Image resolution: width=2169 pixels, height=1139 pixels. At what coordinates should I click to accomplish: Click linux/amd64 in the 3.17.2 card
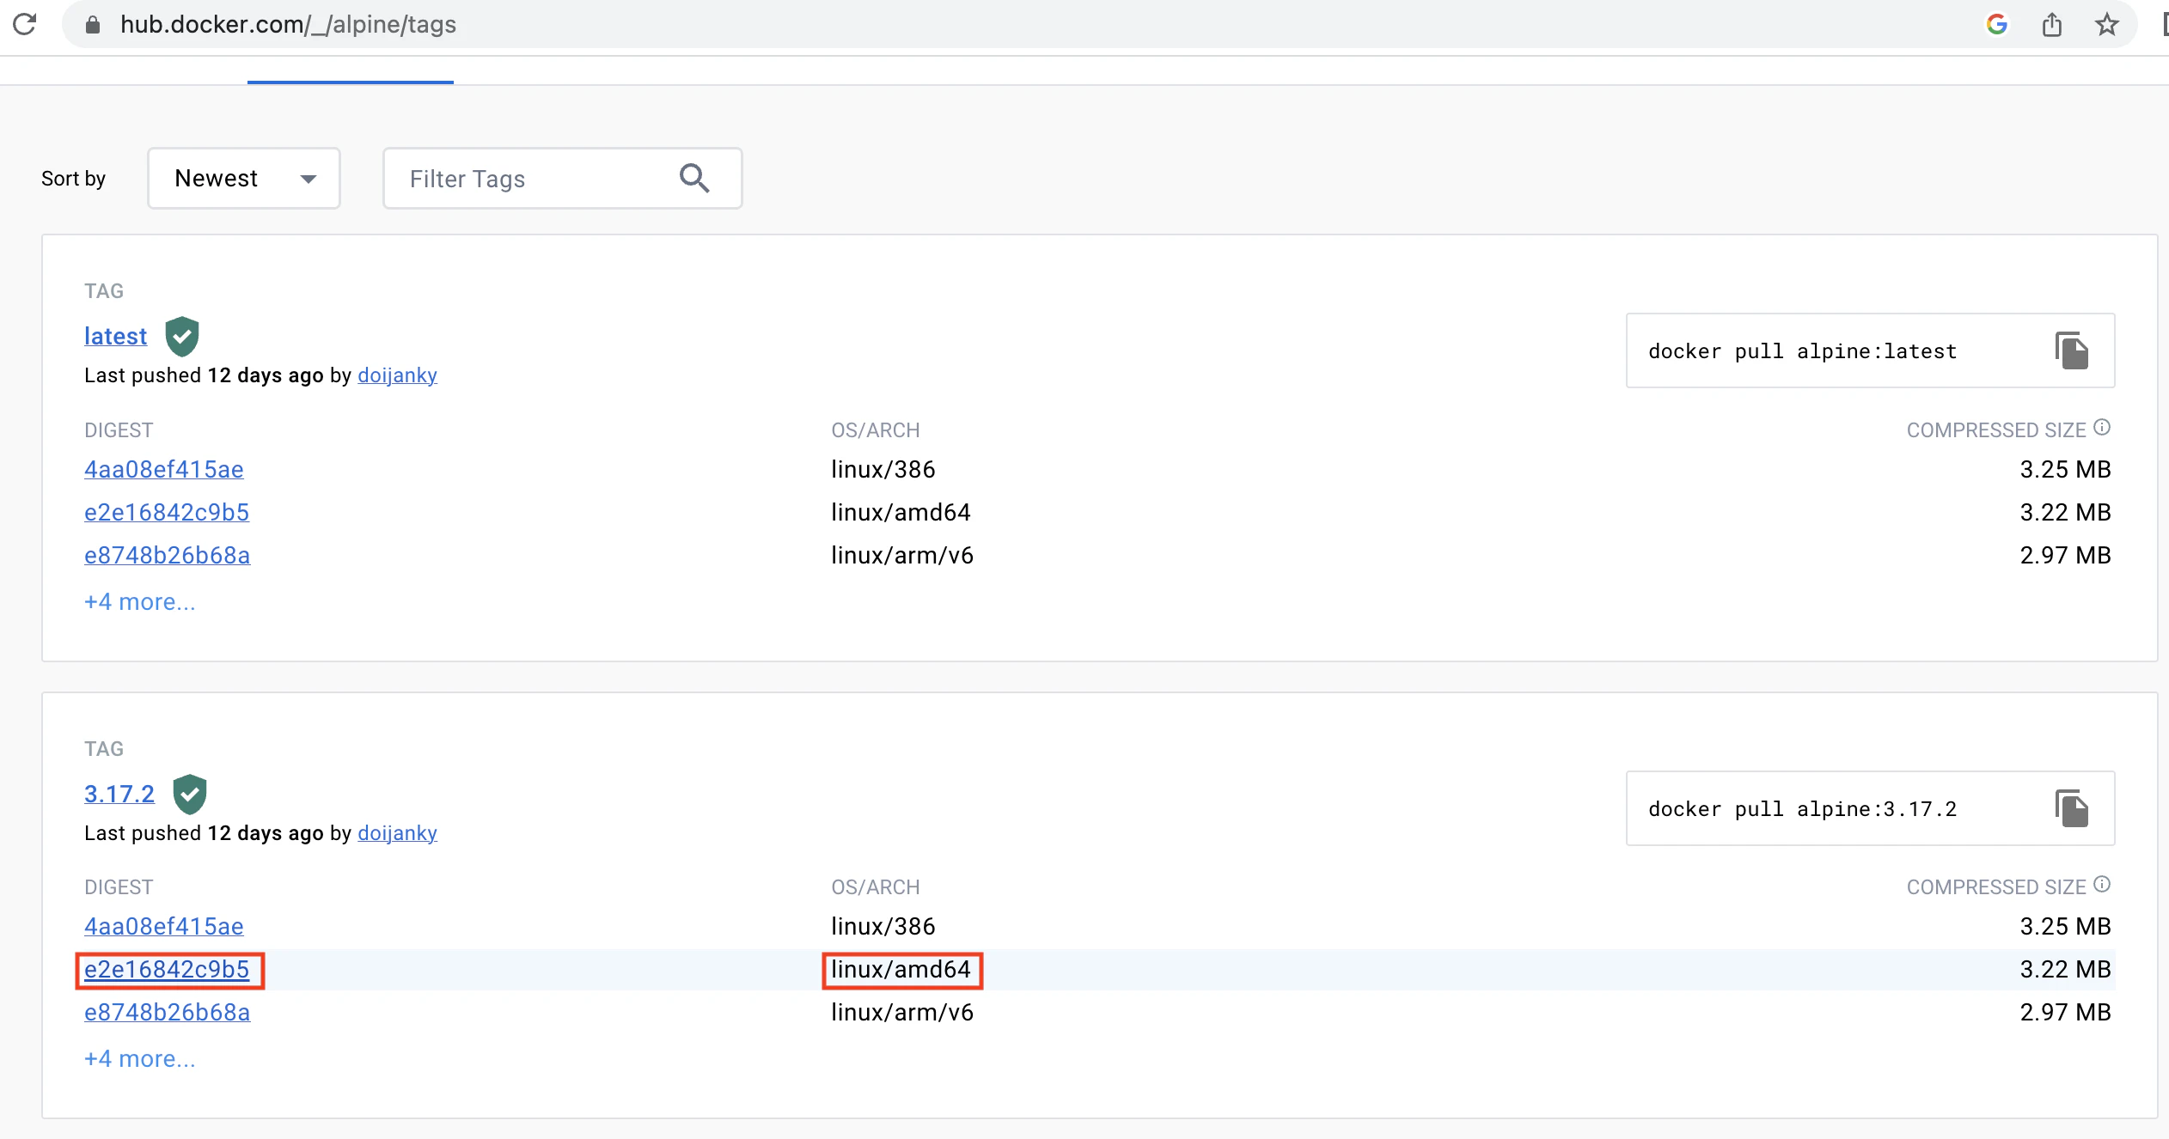coord(901,970)
